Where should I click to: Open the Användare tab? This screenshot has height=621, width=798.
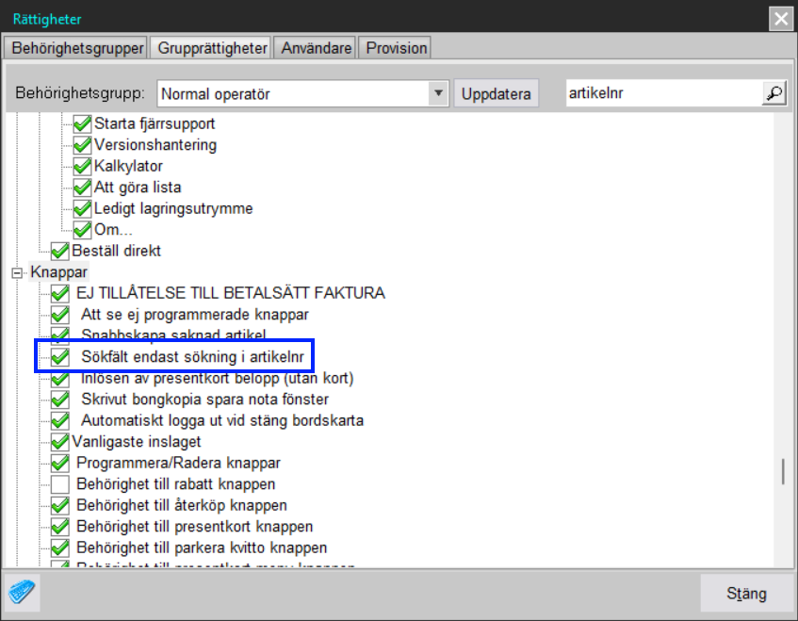coord(317,48)
